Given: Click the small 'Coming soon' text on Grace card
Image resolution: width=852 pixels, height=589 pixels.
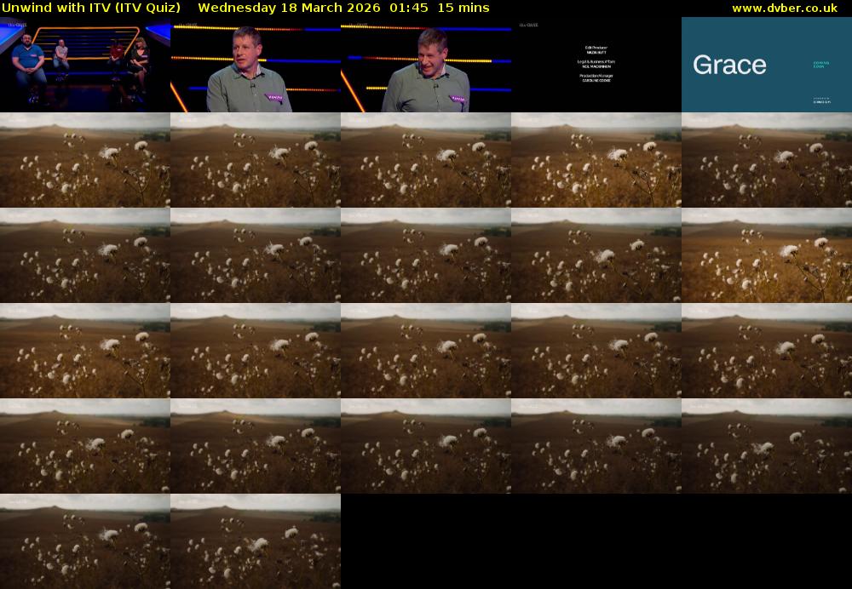Looking at the screenshot, I should point(821,66).
